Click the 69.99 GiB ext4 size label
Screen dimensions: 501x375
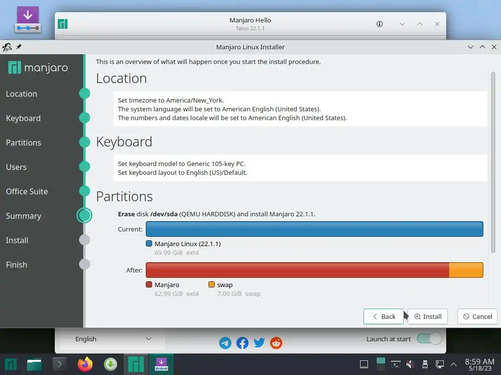177,252
